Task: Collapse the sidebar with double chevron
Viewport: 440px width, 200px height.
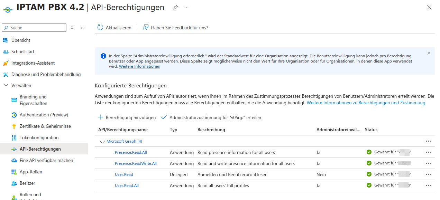Action: click(x=82, y=28)
